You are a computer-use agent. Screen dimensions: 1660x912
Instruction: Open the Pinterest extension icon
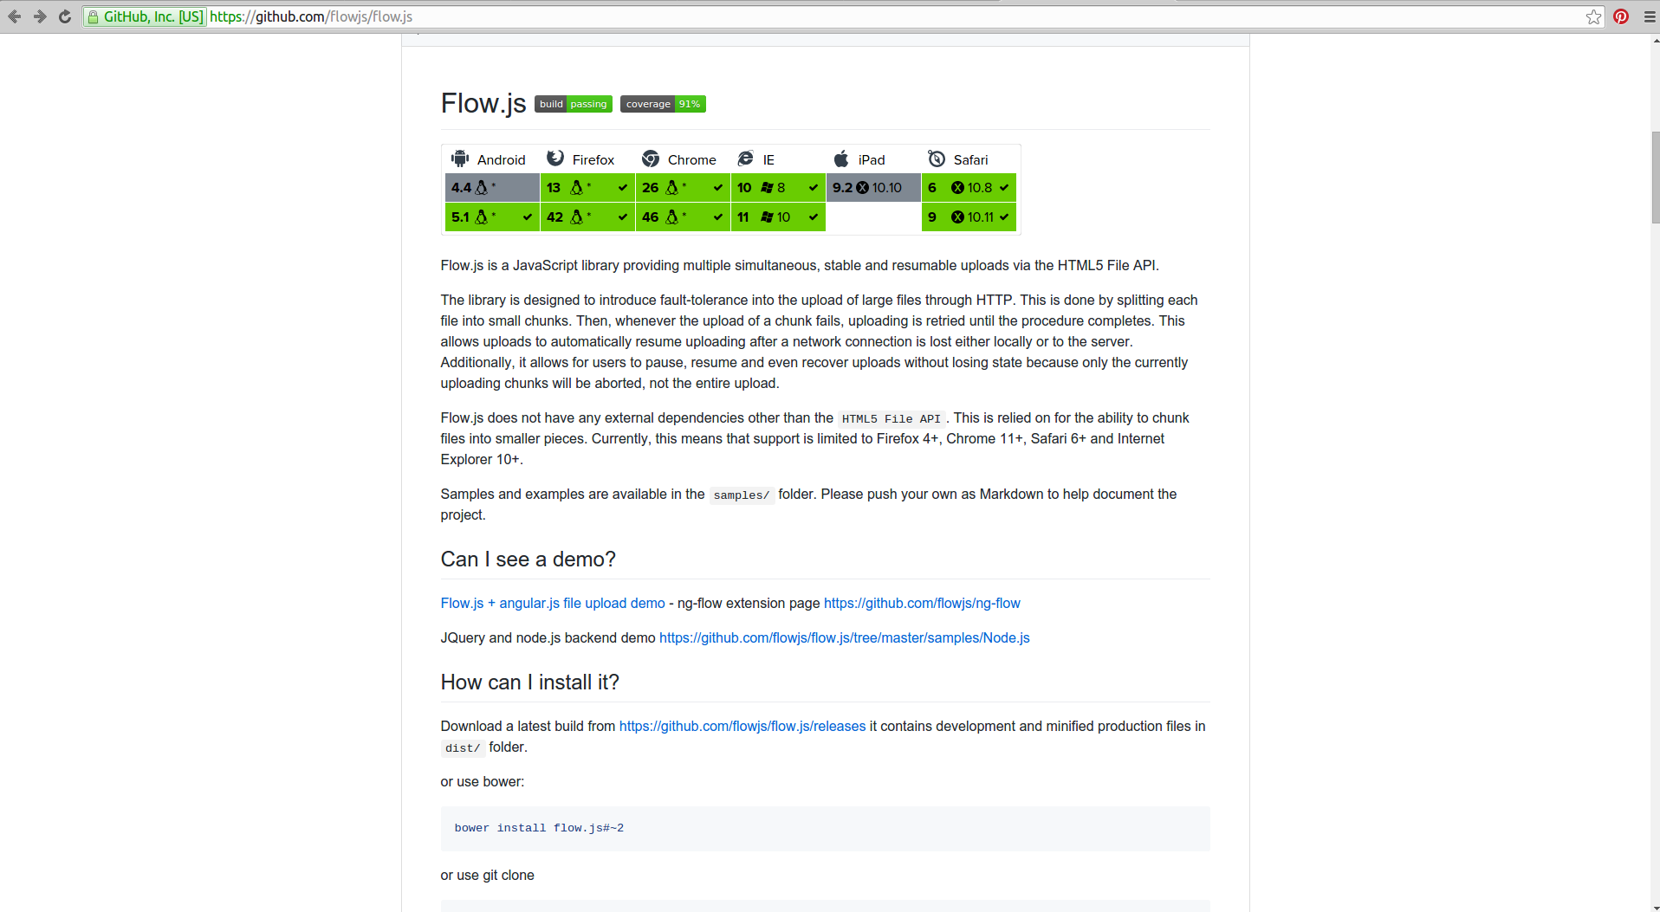click(x=1621, y=16)
